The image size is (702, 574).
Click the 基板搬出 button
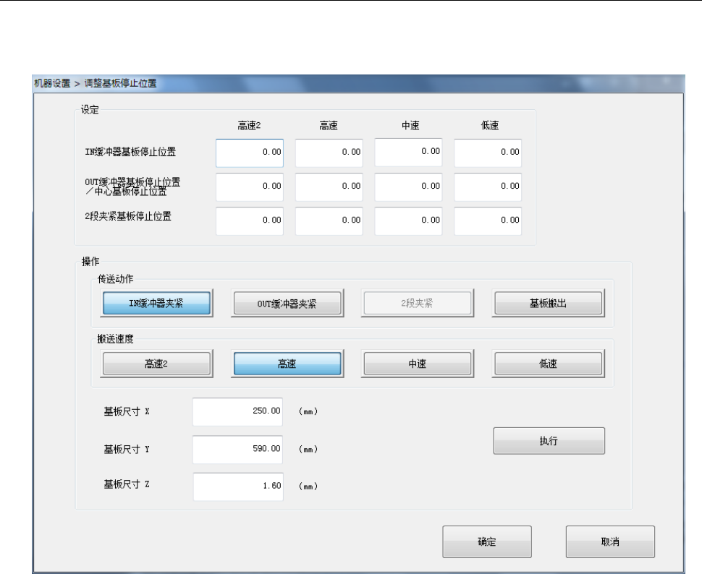click(x=548, y=303)
